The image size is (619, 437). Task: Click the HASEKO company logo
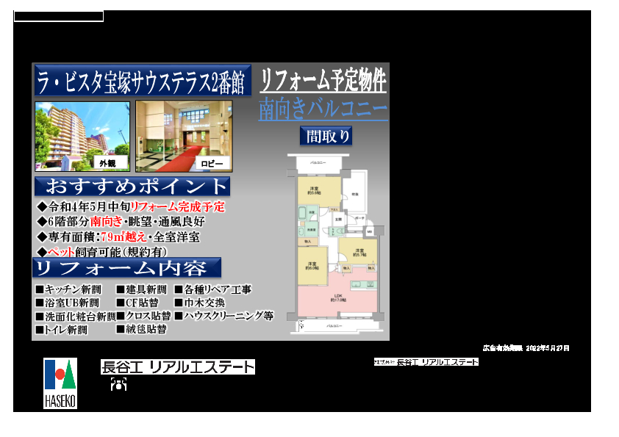pyautogui.click(x=60, y=383)
